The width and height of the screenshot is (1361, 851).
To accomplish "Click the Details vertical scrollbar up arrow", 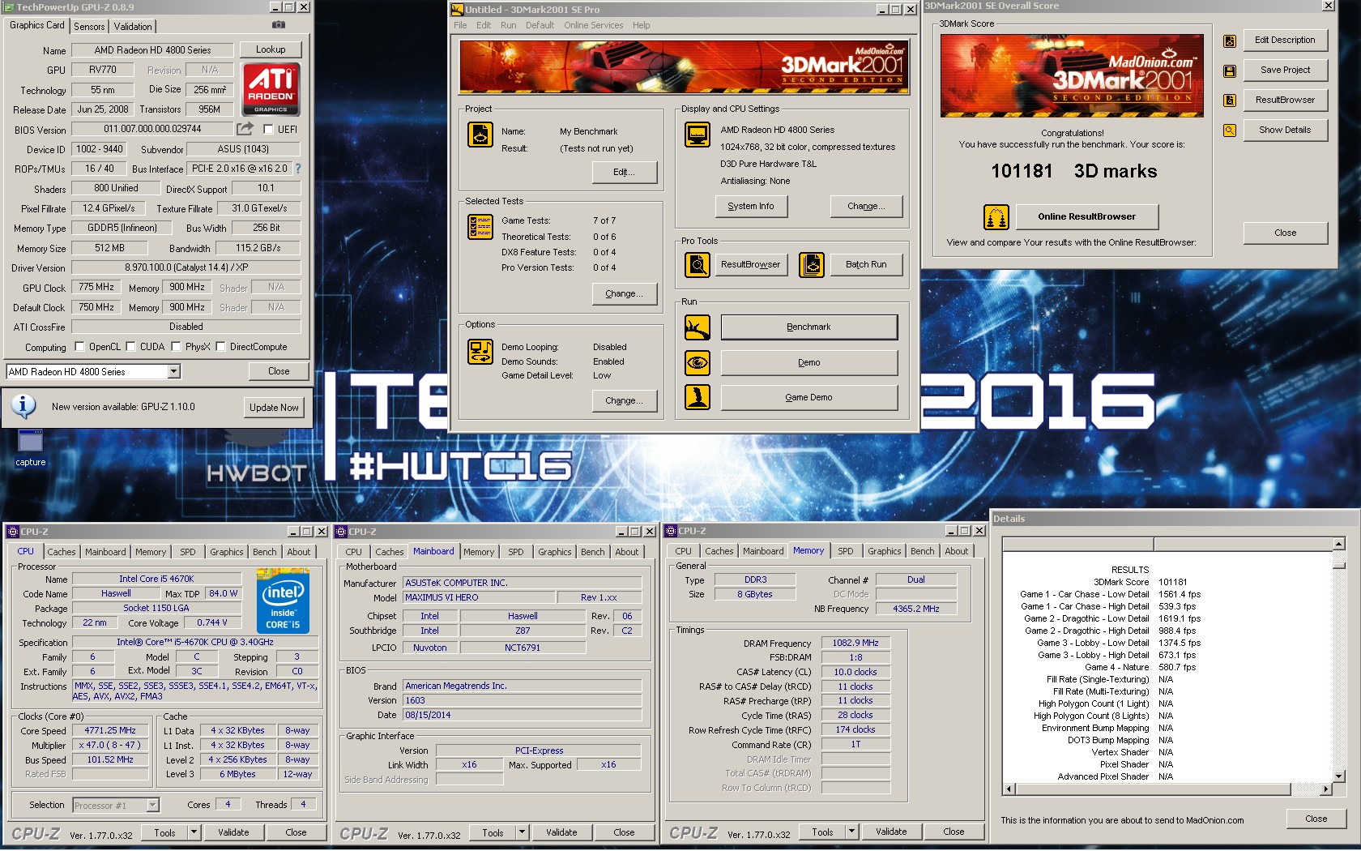I will (x=1338, y=544).
